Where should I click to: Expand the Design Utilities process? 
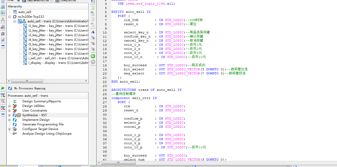pyautogui.click(x=10, y=106)
